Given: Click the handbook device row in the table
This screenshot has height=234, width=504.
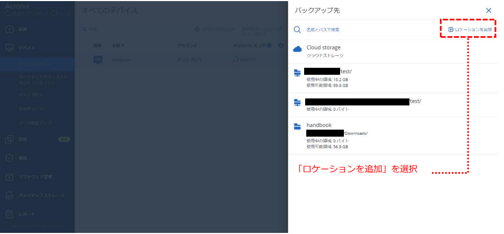Looking at the screenshot, I should [121, 60].
